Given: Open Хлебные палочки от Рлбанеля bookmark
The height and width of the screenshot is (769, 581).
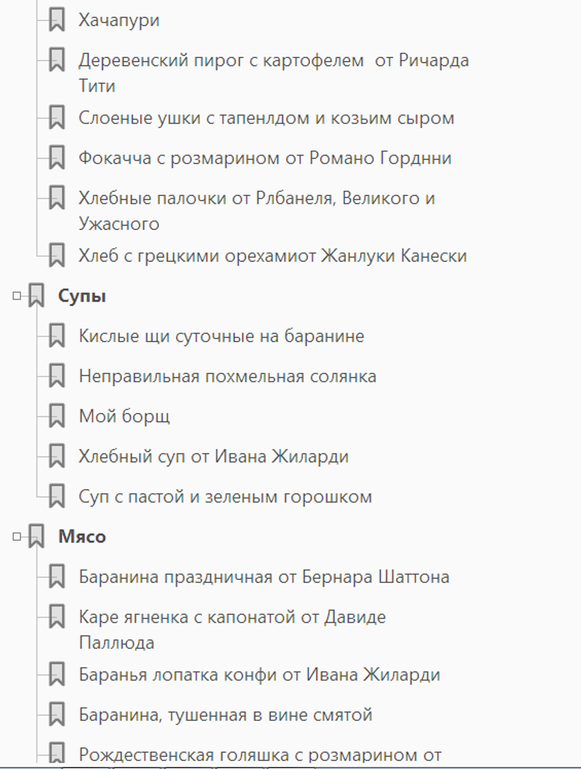Looking at the screenshot, I should [x=256, y=198].
